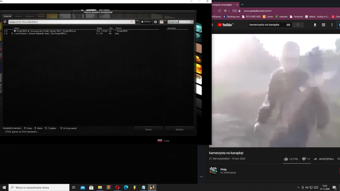Open eobuwie bookmark
Image resolution: width=340 pixels, height=191 pixels.
pos(282,17)
